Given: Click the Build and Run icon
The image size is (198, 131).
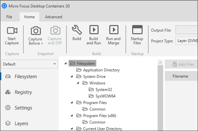Looking at the screenshot, I should (x=94, y=30).
